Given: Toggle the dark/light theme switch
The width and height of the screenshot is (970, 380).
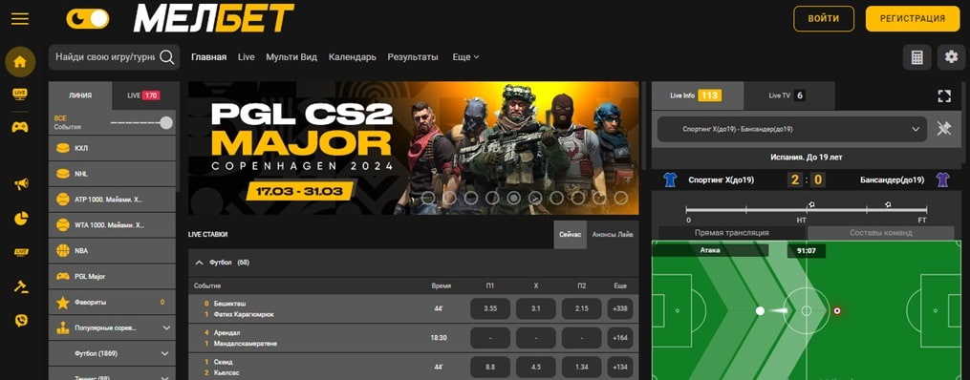Looking at the screenshot, I should coord(88,18).
